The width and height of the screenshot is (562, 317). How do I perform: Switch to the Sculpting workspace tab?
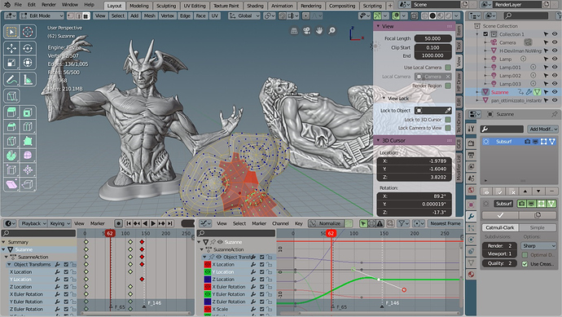(x=166, y=6)
